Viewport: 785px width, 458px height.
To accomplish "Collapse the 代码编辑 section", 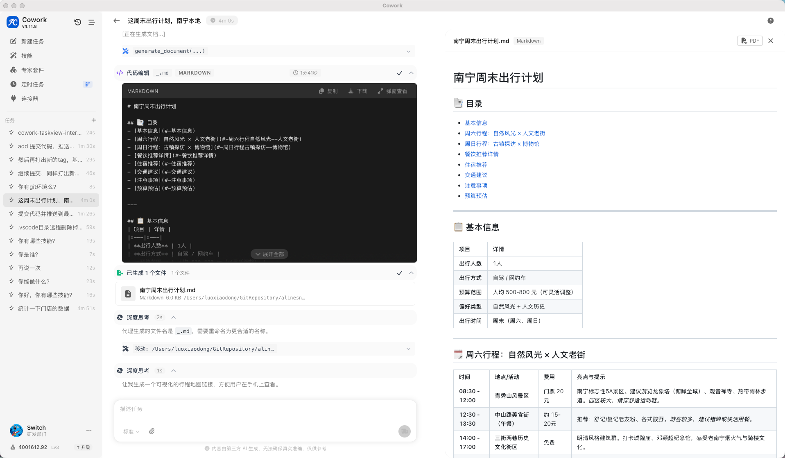I will (x=411, y=73).
